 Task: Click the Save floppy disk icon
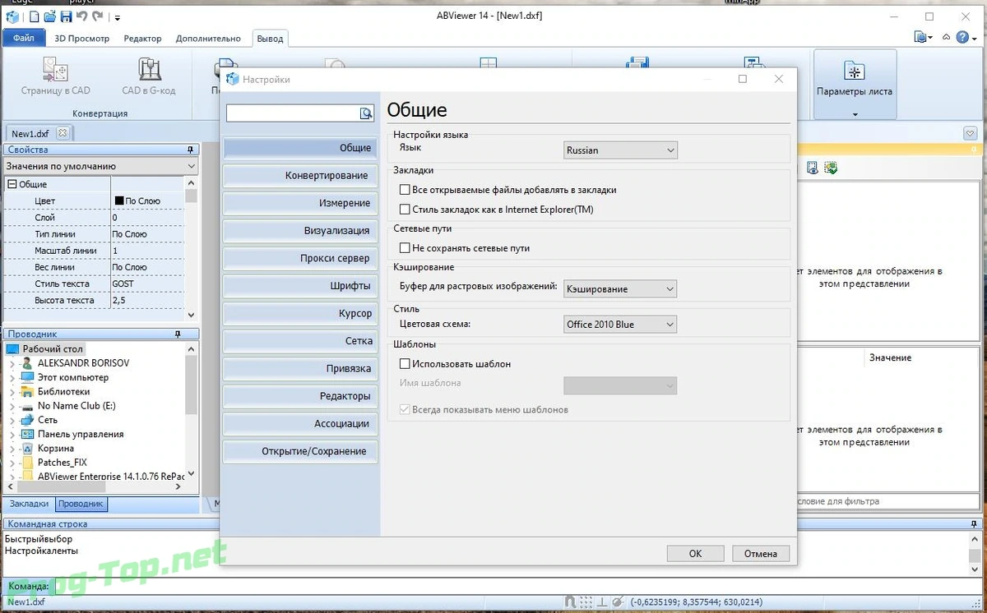(65, 16)
